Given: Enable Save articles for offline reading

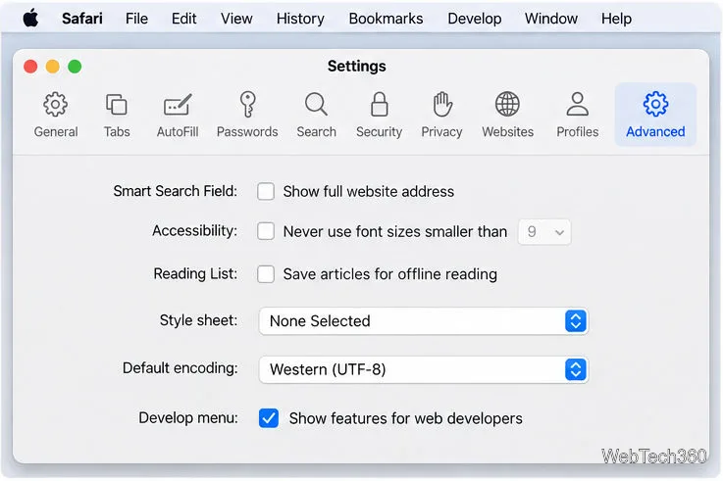Looking at the screenshot, I should pyautogui.click(x=266, y=274).
